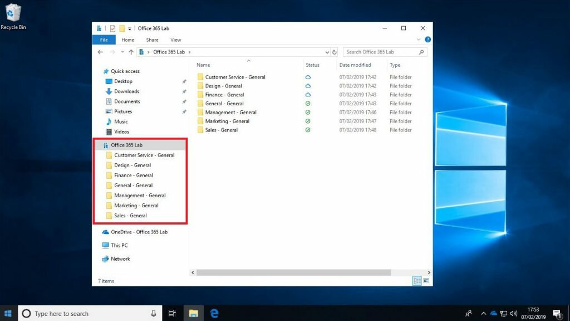The image size is (570, 321).
Task: Switch to the View ribbon tab
Action: [x=175, y=40]
